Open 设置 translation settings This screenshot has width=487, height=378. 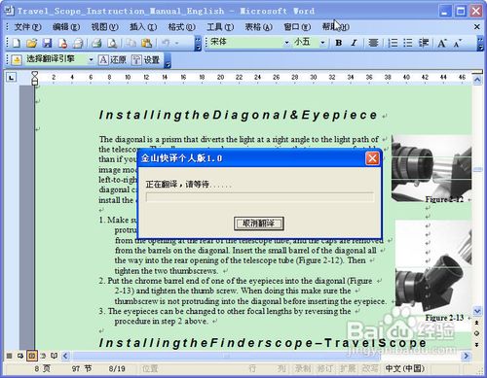click(146, 60)
